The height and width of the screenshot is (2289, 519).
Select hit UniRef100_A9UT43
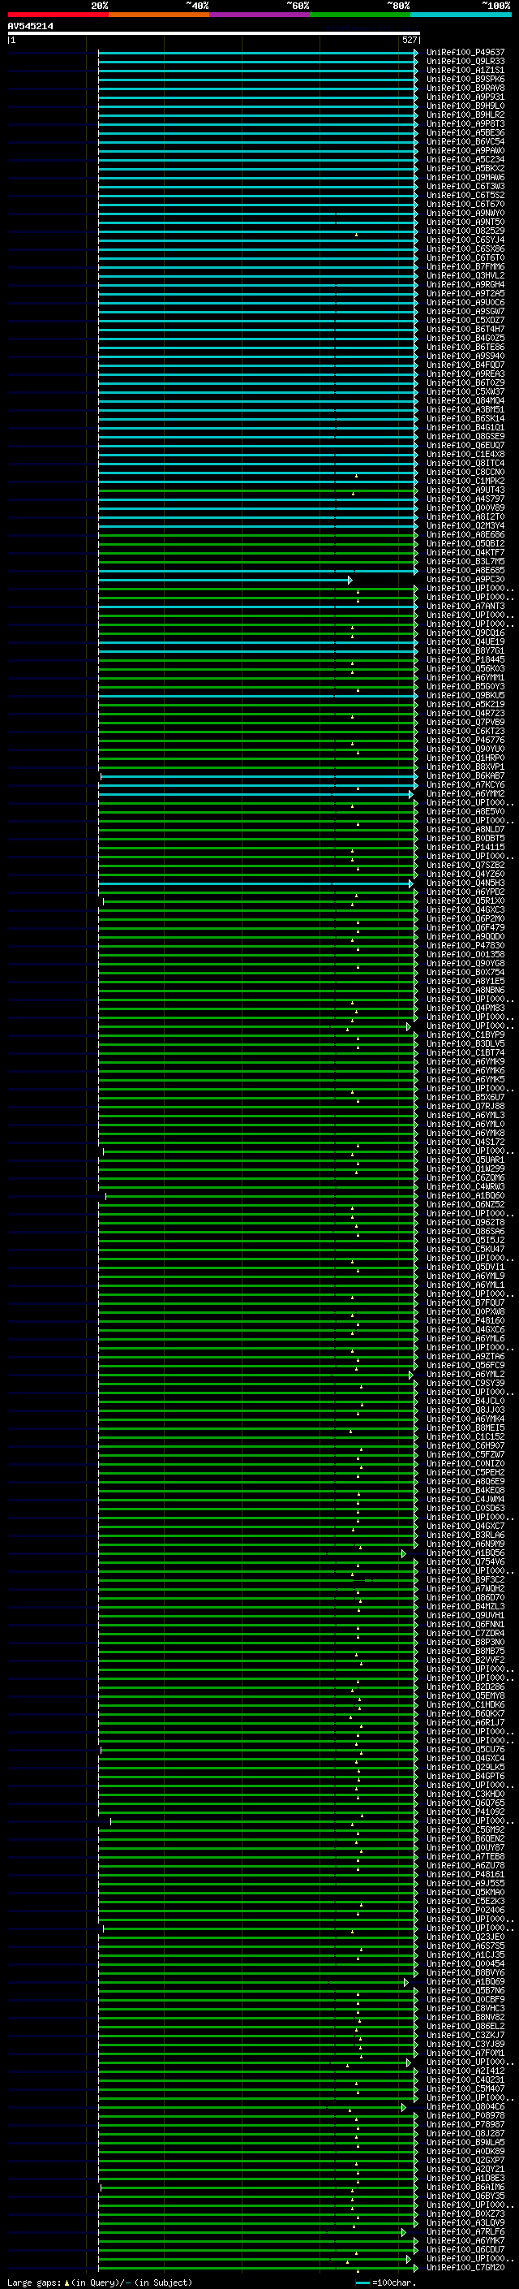tap(465, 490)
